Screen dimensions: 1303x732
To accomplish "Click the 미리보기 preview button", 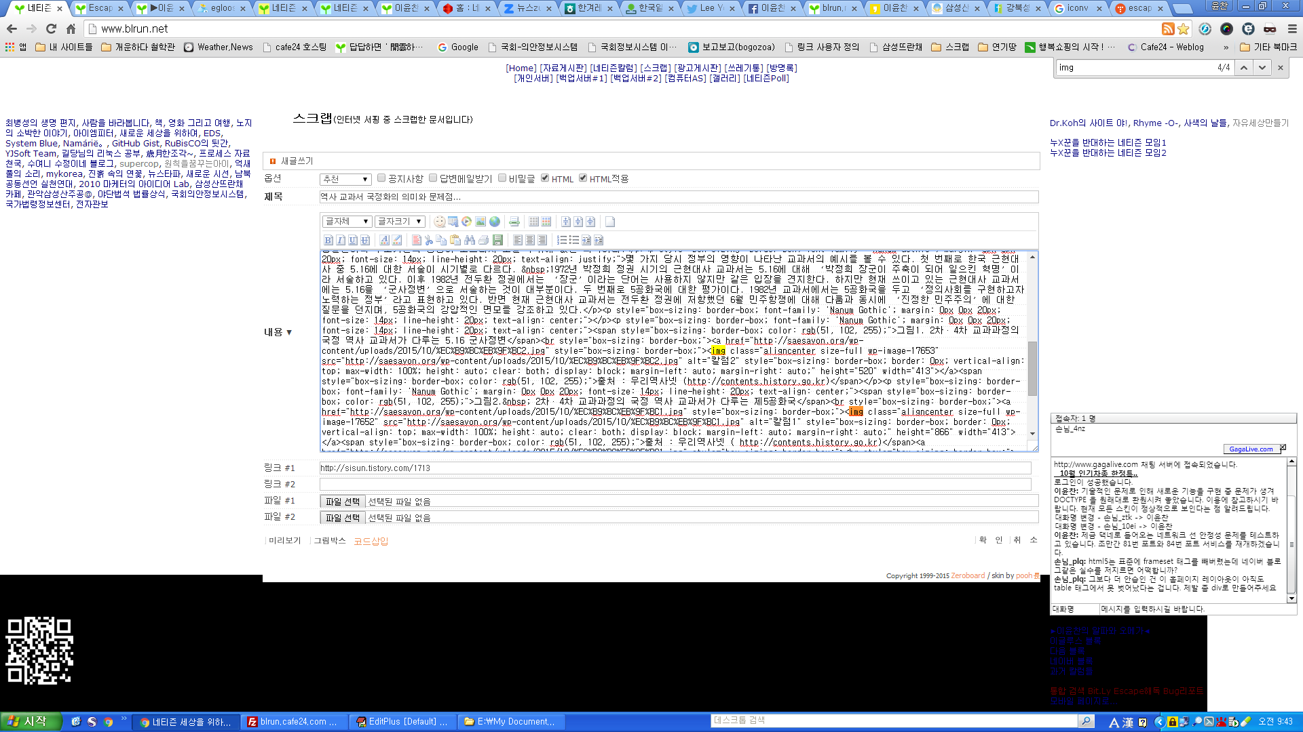I will (x=284, y=540).
